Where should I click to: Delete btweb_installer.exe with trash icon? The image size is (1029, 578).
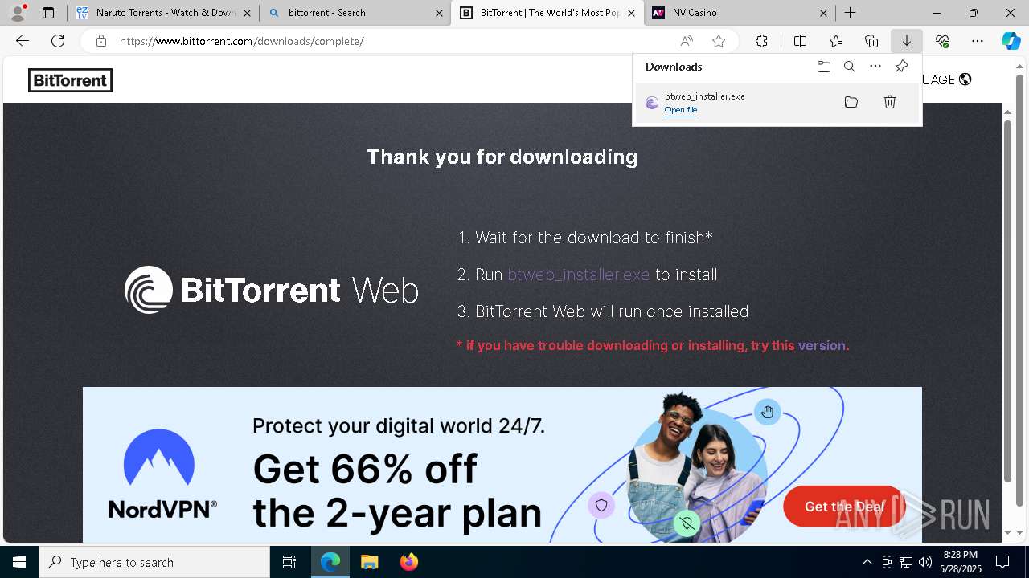pyautogui.click(x=890, y=102)
